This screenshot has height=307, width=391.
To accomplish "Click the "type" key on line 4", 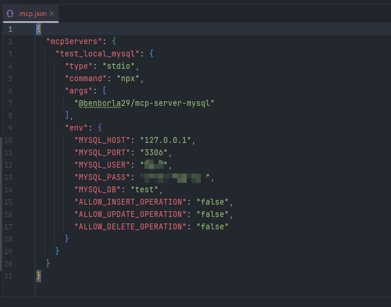I will (x=79, y=66).
